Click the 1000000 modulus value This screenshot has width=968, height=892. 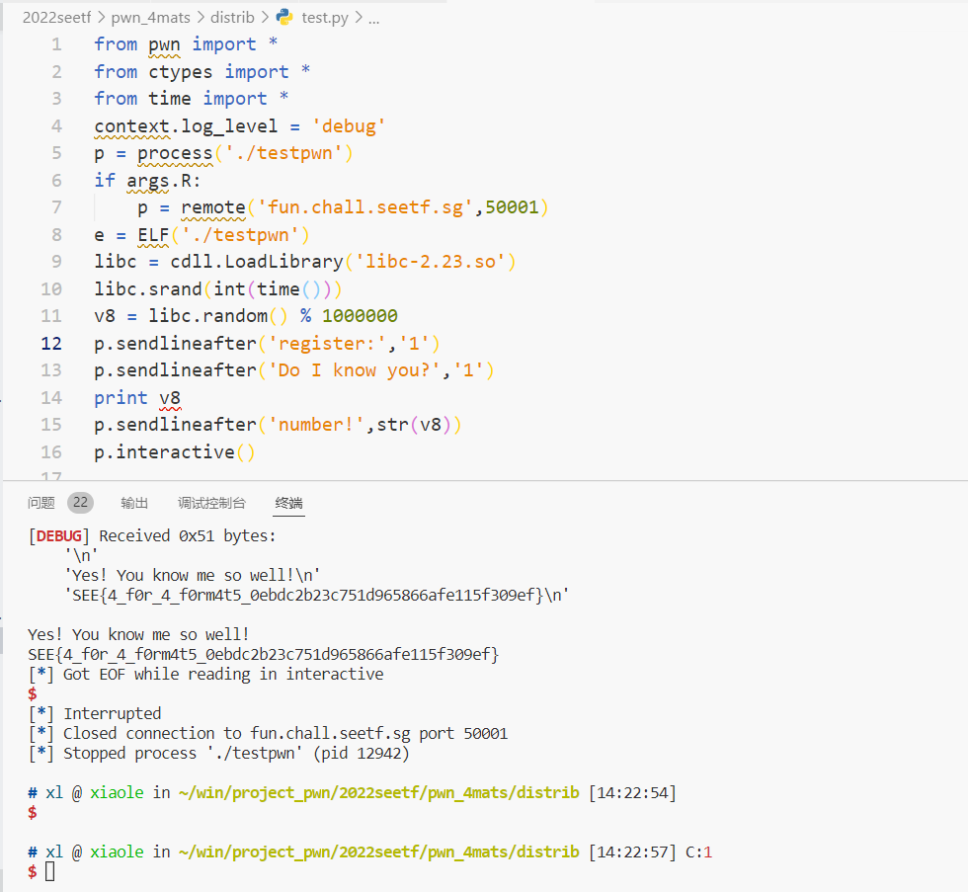point(360,316)
